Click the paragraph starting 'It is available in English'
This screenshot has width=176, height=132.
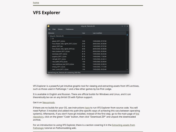(82, 96)
